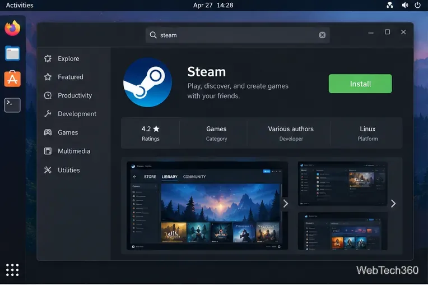Click the Linux Platform cell
This screenshot has height=285, width=428.
pyautogui.click(x=367, y=133)
